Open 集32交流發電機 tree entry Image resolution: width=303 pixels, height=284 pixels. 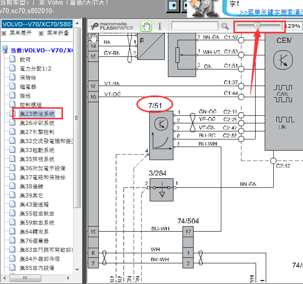click(x=46, y=141)
